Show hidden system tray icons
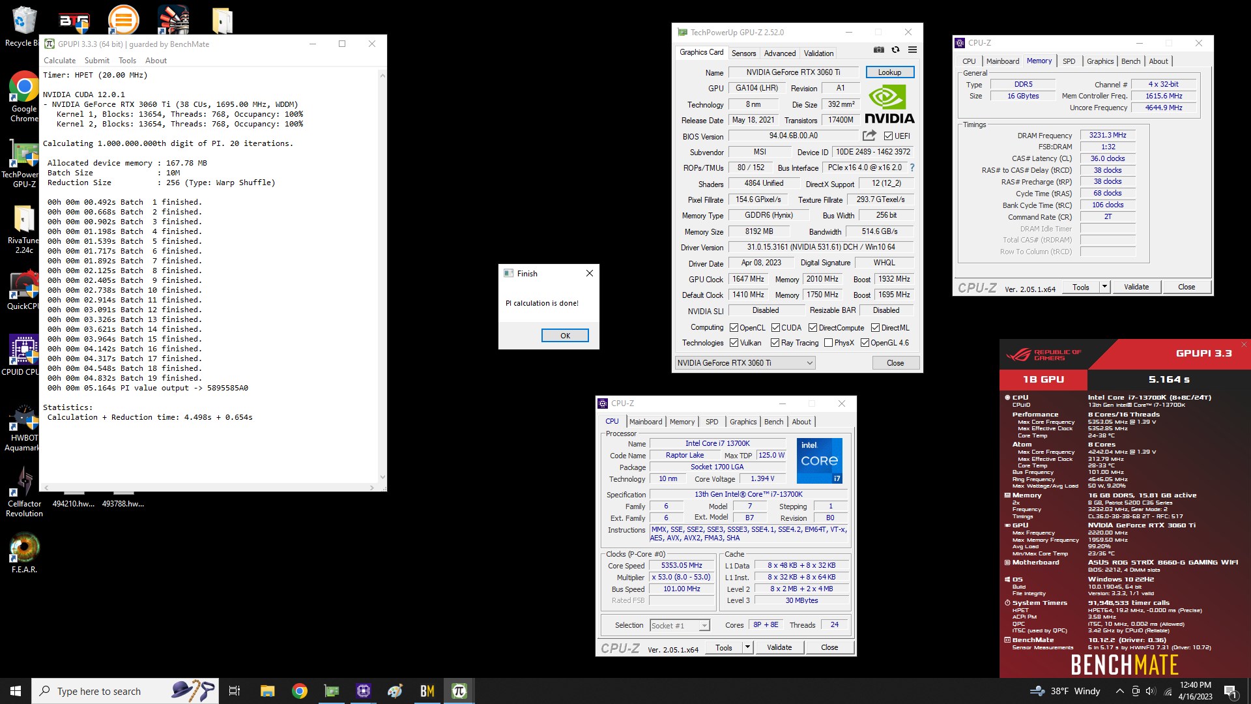Screen dimensions: 1251x704 pyautogui.click(x=1119, y=691)
